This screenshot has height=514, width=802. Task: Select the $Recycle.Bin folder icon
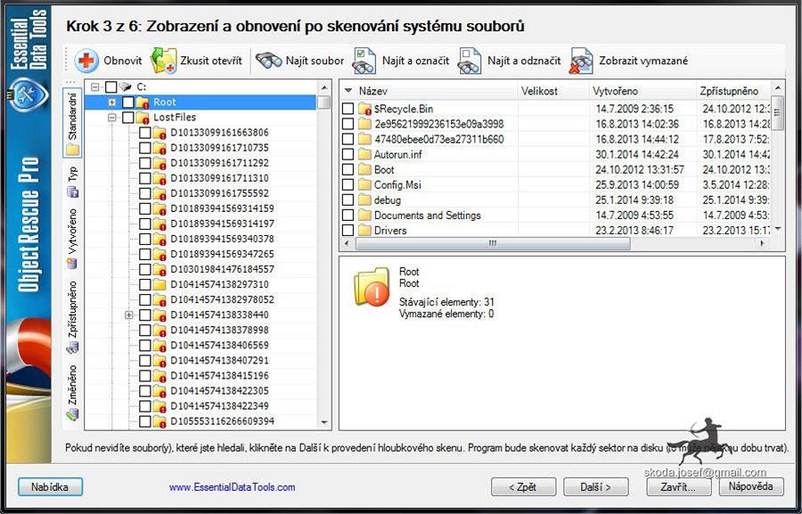click(364, 109)
